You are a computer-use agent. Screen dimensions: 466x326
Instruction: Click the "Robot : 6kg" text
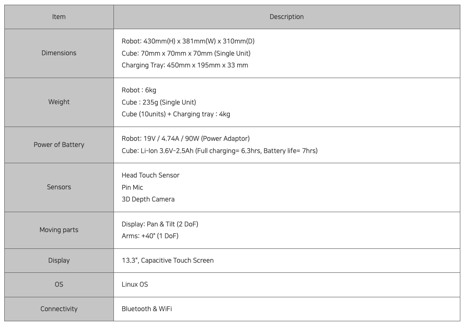tap(139, 90)
